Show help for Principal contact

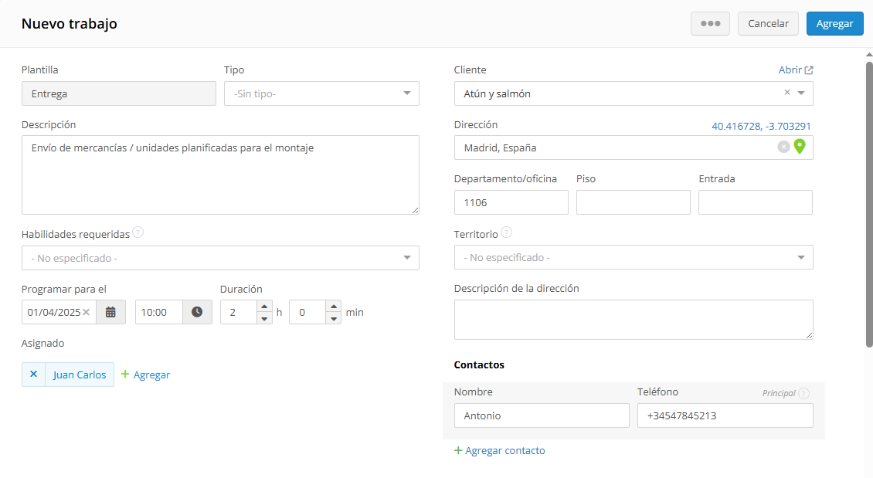click(803, 393)
